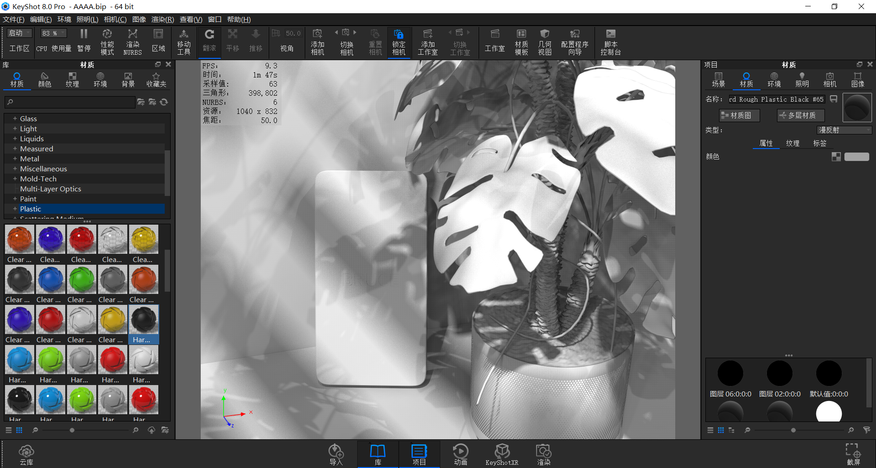Toggle 渲染NURBS mode
Viewport: 876px width, 468px height.
[x=132, y=41]
